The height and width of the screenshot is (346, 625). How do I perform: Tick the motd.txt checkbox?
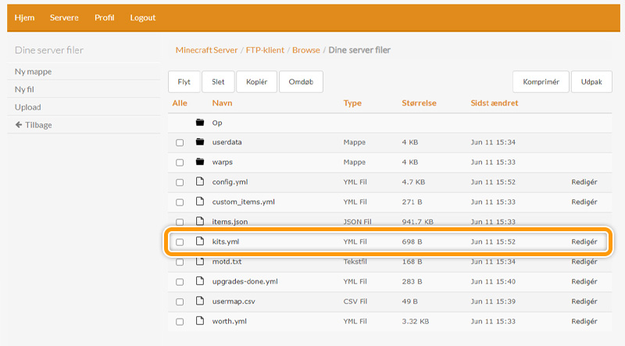pos(180,262)
